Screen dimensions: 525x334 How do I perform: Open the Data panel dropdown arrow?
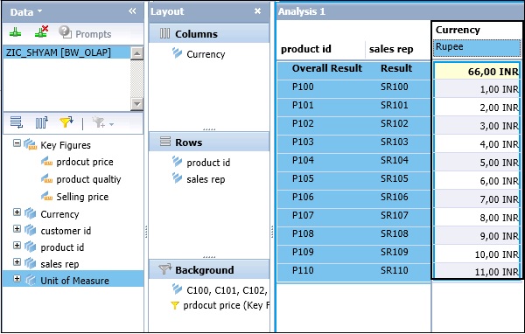tap(40, 11)
